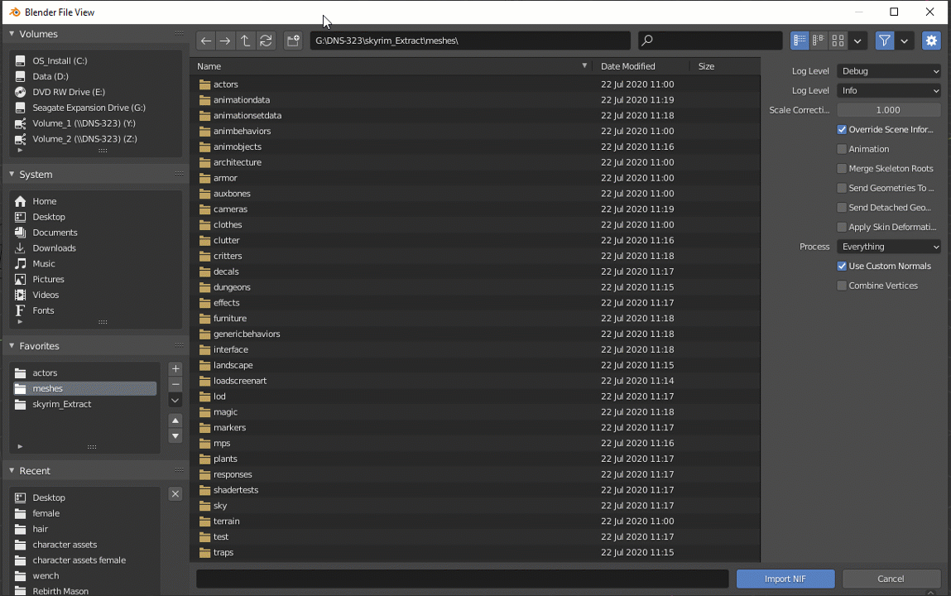Screen dimensions: 951x596
Task: Enable Merge Skeleton Roots checkbox
Action: point(842,169)
